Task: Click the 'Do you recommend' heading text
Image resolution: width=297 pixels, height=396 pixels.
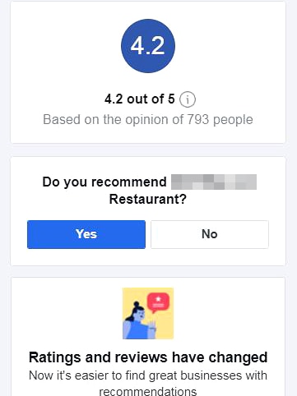Action: pyautogui.click(x=104, y=182)
